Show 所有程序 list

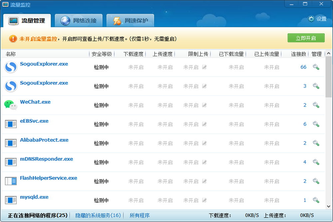(140, 215)
